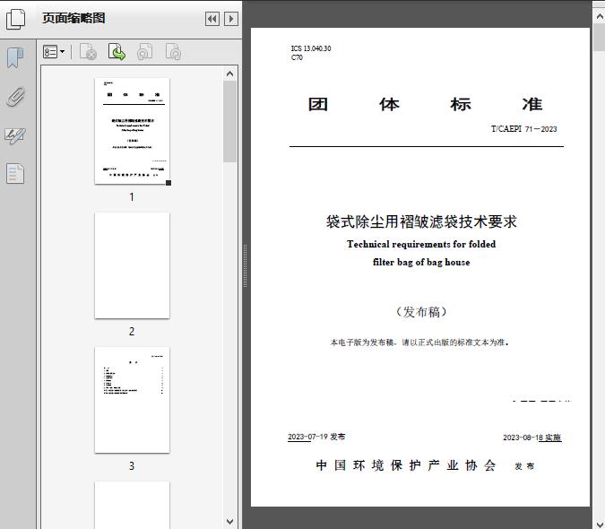The image size is (605, 529).
Task: Click the rotate pages clockwise icon
Action: pos(173,52)
